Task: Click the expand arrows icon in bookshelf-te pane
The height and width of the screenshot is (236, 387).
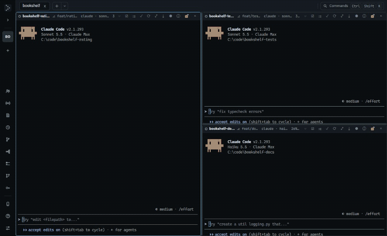Action: point(342,16)
